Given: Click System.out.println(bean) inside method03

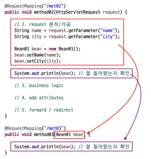Looking at the screenshot, I should (45, 147).
